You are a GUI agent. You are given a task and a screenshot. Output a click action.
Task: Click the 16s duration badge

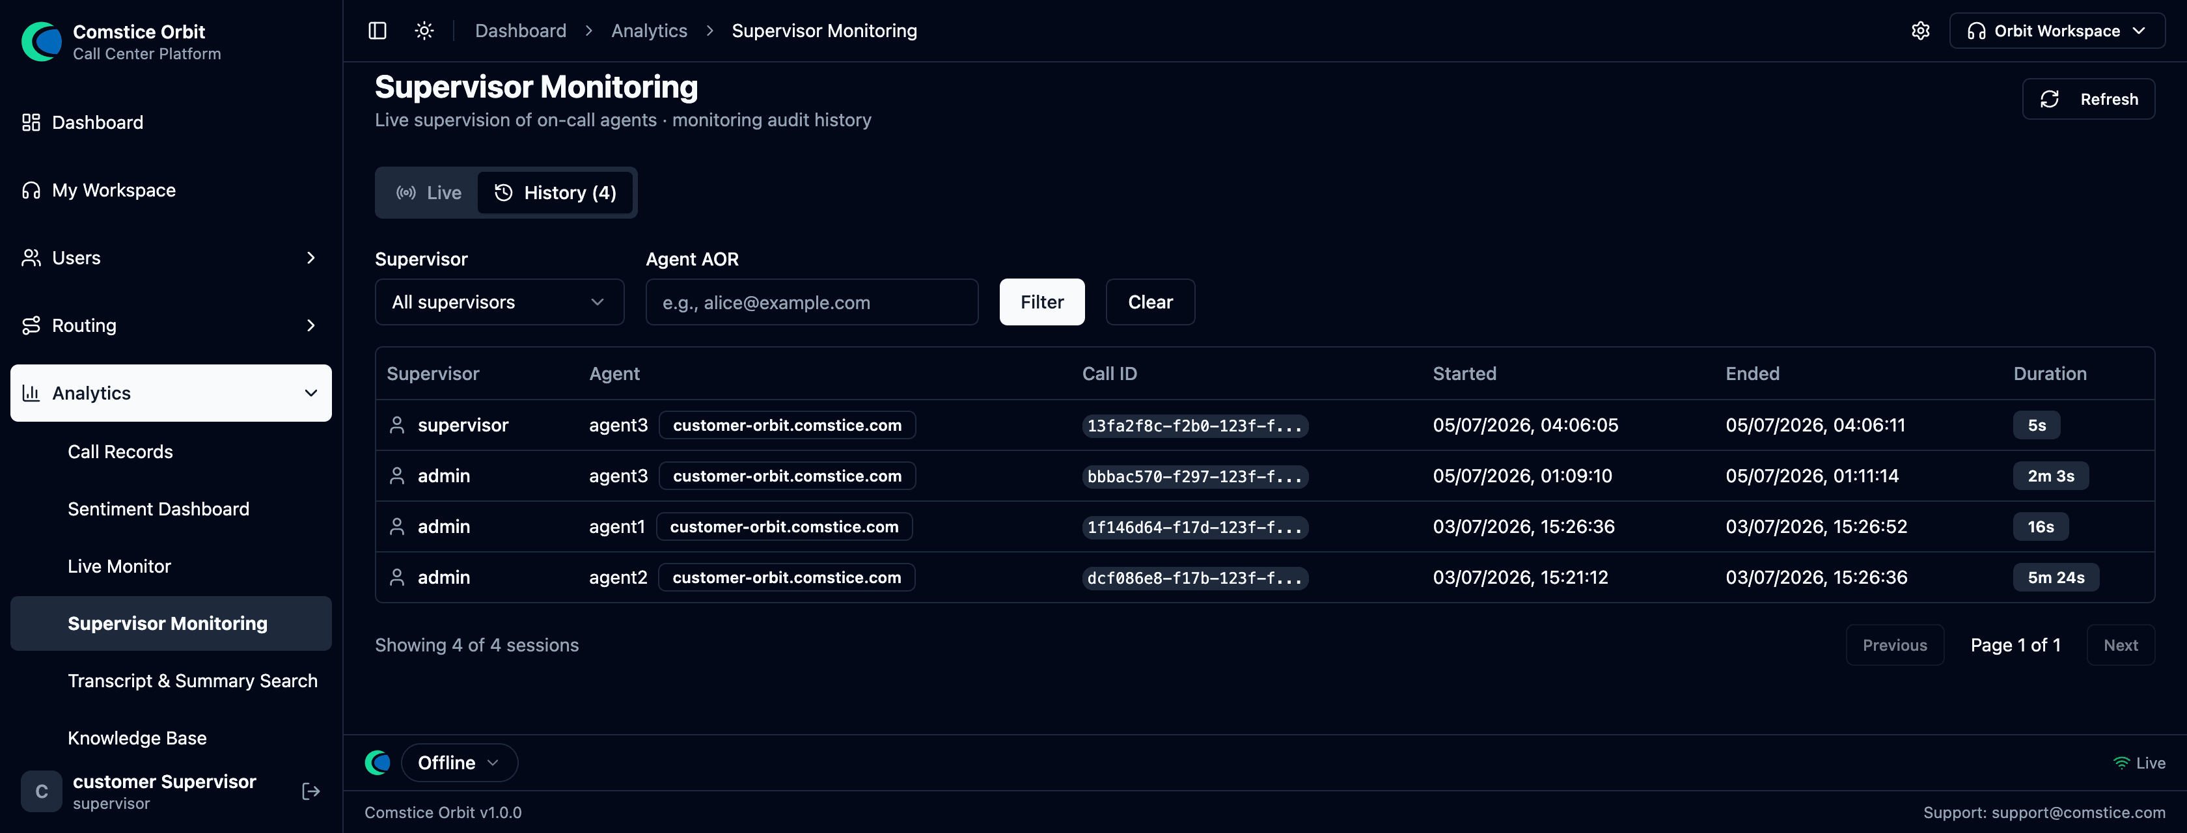(x=2041, y=526)
